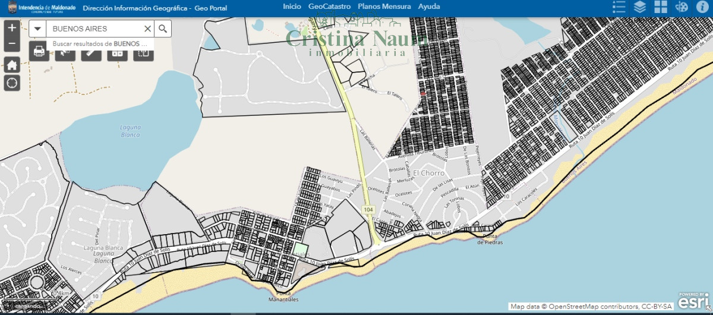Open the palette draw tool icon
Viewport: 713px width, 315px height.
tap(682, 7)
